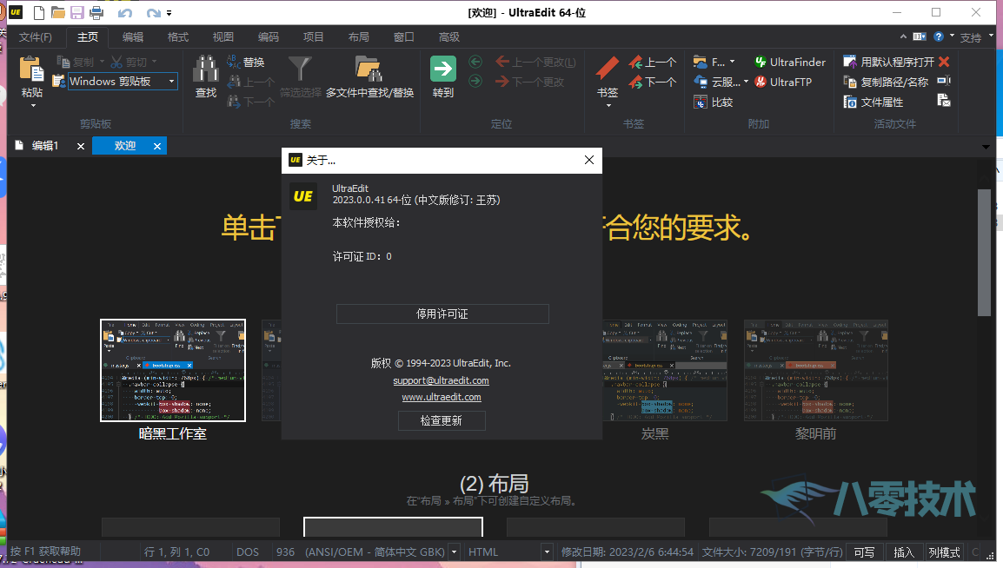Click the green 转到 (Go To) arrow
Screen dimensions: 1003x568
pyautogui.click(x=442, y=68)
